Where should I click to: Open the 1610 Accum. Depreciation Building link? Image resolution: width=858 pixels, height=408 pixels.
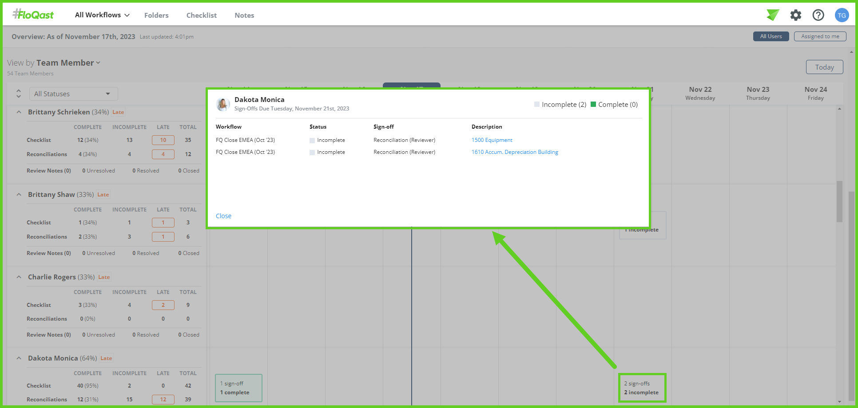tap(514, 152)
